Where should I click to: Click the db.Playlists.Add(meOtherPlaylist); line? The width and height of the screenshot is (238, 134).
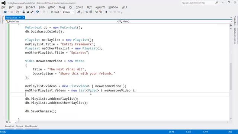[x=57, y=103]
